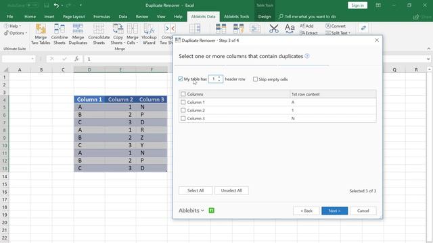
Task: Click the Save icon in title bar
Action: click(47, 5)
